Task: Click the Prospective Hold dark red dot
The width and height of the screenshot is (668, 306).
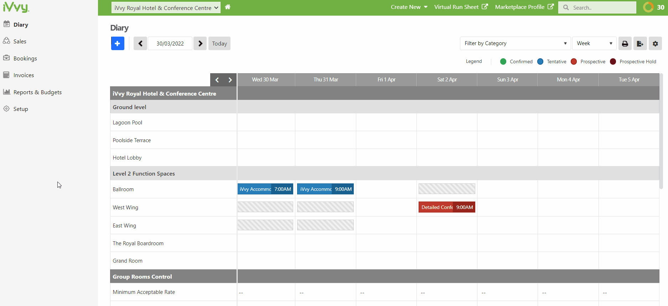Action: tap(613, 61)
